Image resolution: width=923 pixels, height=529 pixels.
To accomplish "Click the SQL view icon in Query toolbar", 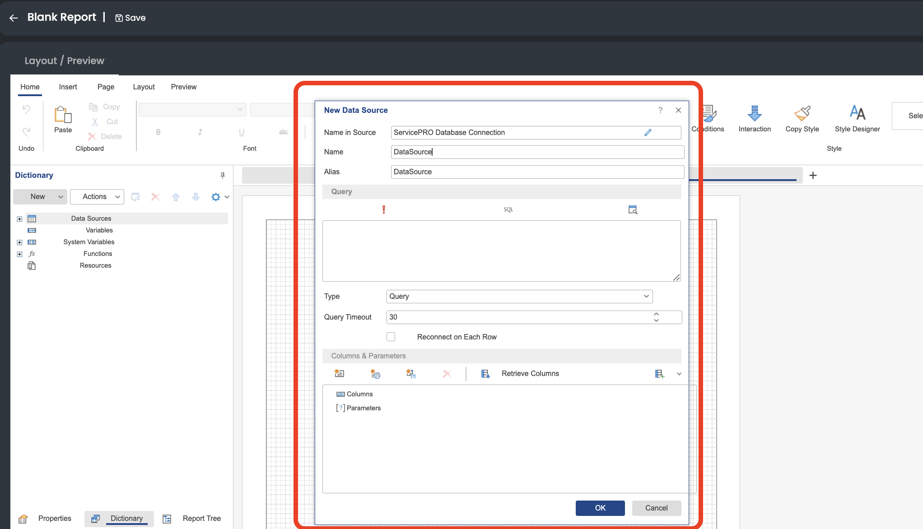I will pos(507,209).
